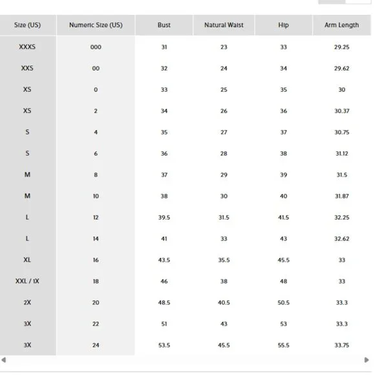Click the right scroll arrow below the table

pyautogui.click(x=366, y=360)
